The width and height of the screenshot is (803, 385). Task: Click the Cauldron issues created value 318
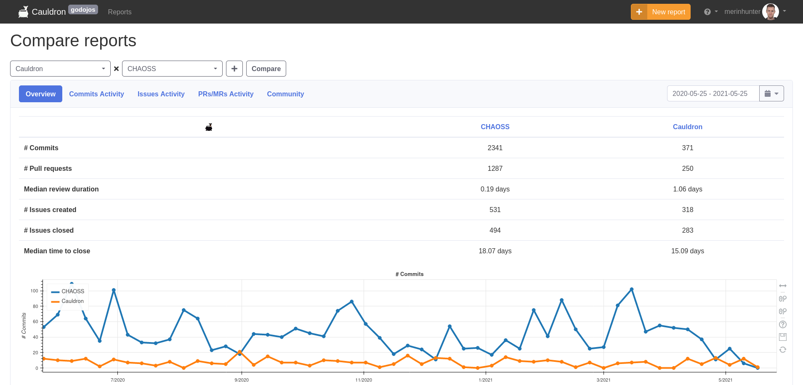688,210
